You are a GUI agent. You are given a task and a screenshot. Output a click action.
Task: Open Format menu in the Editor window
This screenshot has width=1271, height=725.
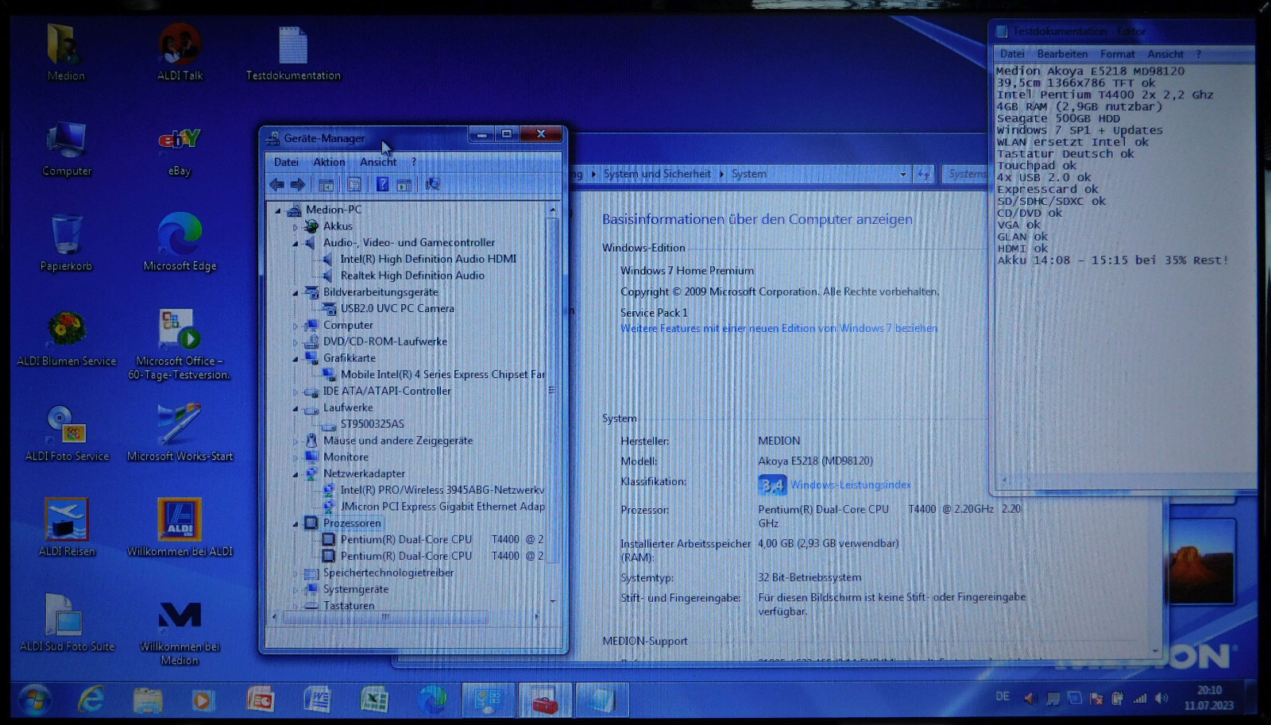pyautogui.click(x=1118, y=54)
